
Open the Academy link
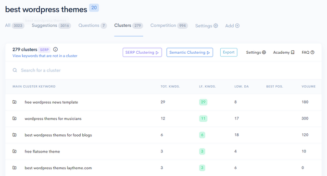pos(284,52)
